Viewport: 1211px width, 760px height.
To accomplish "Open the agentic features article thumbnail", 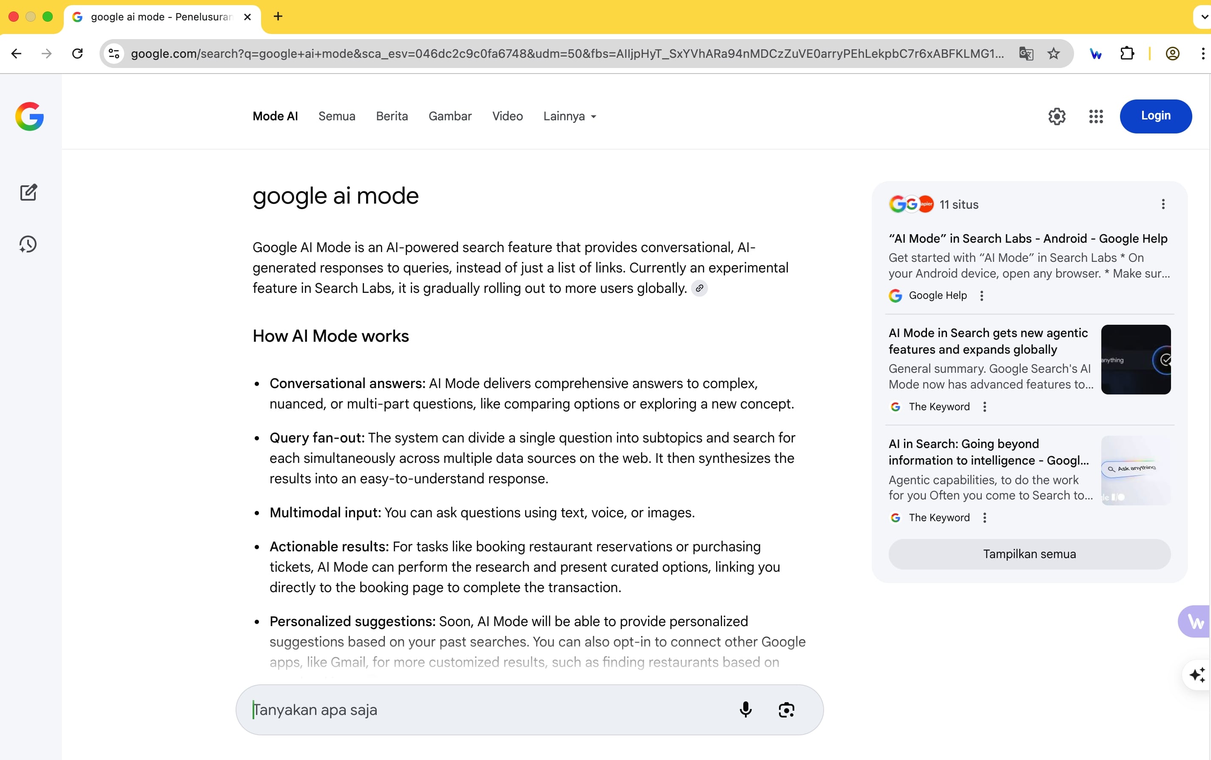I will [1136, 360].
